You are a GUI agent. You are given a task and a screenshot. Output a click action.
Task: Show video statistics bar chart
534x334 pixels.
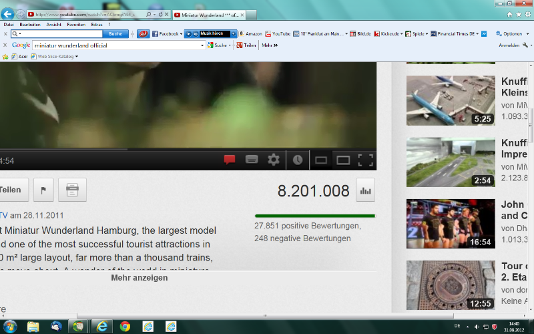click(x=365, y=190)
